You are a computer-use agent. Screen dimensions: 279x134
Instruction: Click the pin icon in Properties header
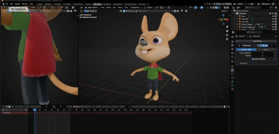(x=275, y=36)
